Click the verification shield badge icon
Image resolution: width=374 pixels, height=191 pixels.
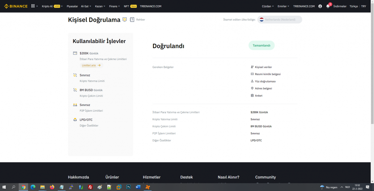pos(125,19)
